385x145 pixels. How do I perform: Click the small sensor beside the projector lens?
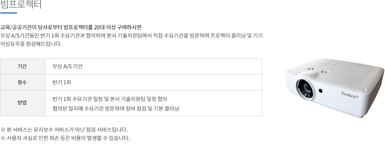click(321, 91)
